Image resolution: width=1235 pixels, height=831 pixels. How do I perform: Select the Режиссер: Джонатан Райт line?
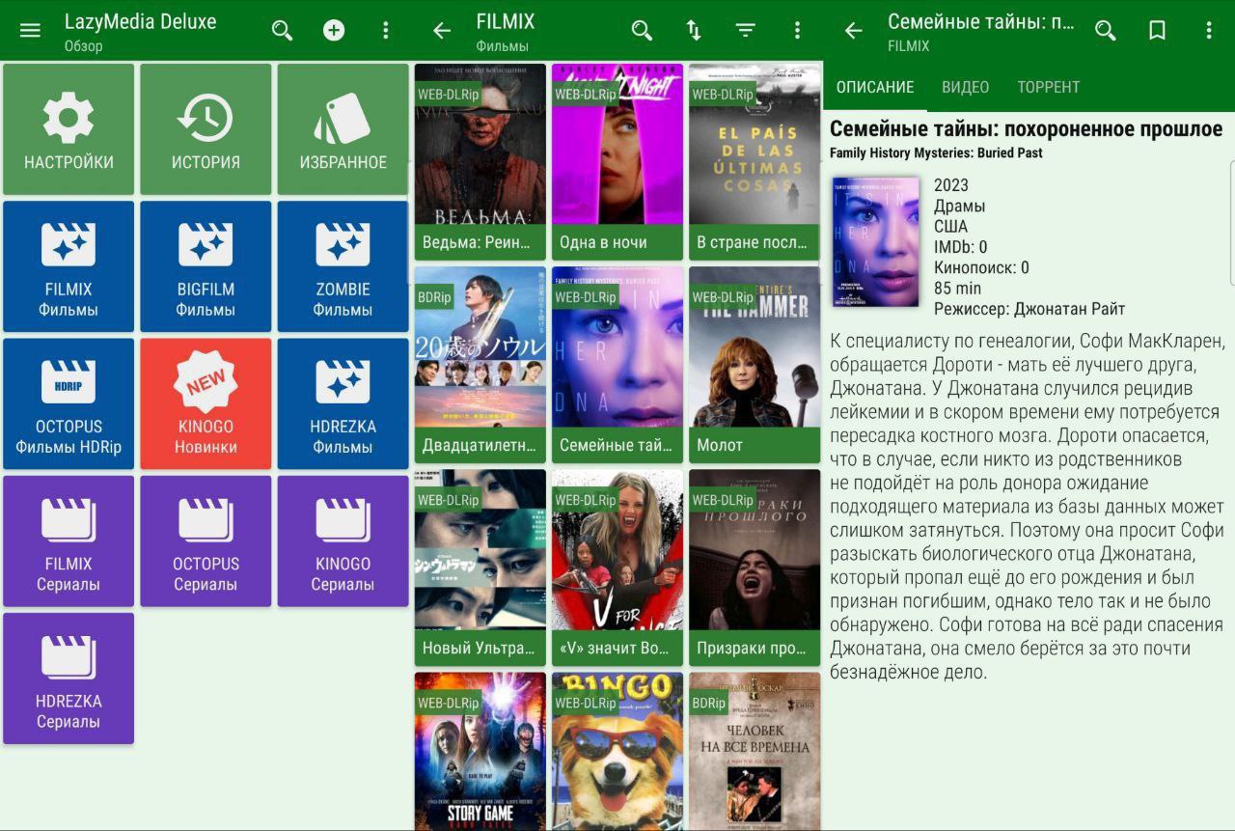point(1029,309)
